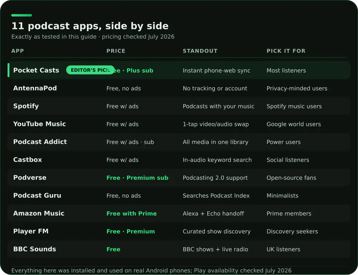Click 'Minimalists' cell
Image resolution: width=358 pixels, height=275 pixels.
click(282, 196)
